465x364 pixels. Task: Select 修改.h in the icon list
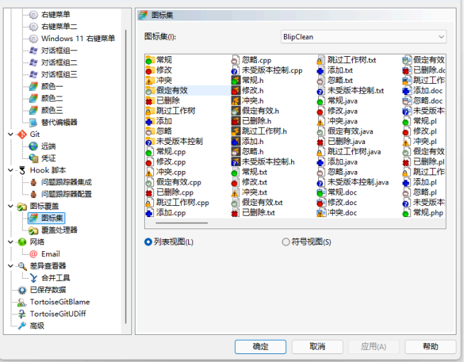[x=253, y=91]
